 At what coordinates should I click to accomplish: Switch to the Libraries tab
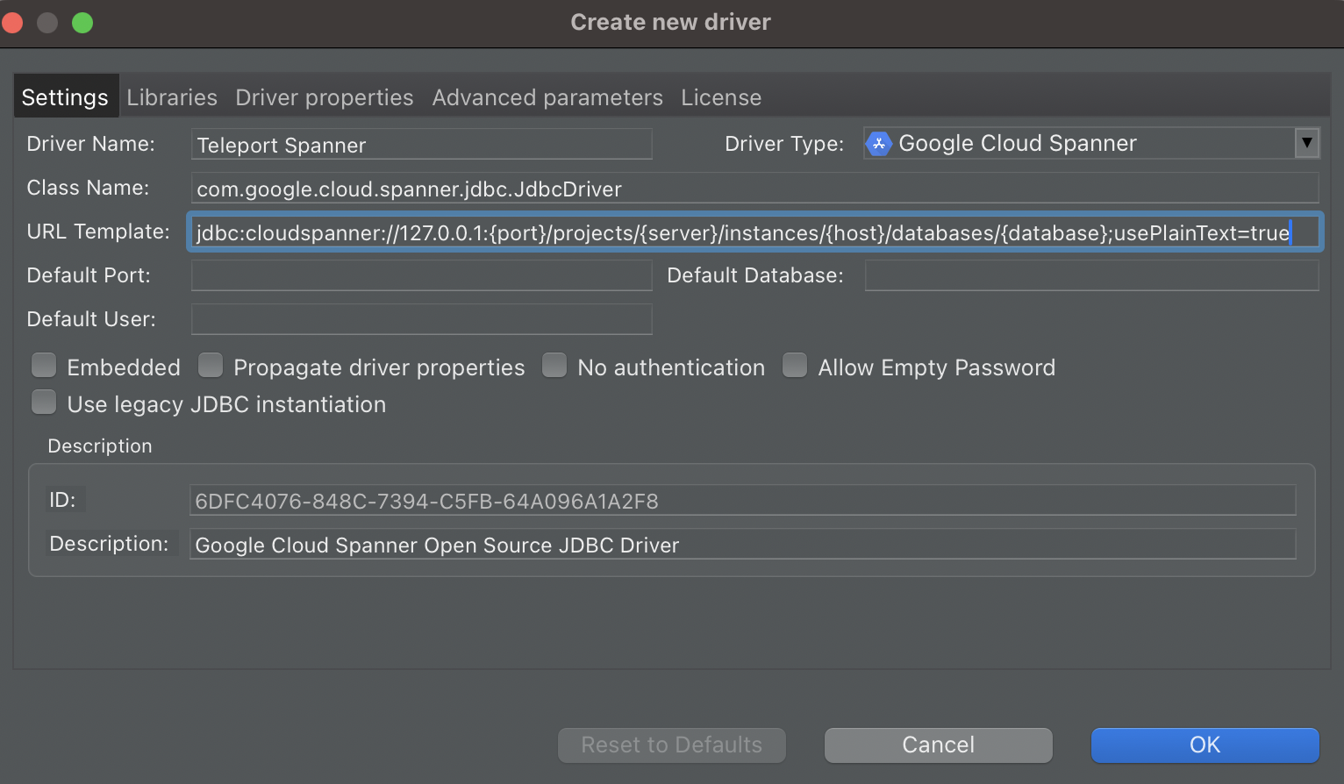pyautogui.click(x=172, y=96)
